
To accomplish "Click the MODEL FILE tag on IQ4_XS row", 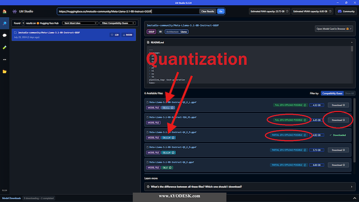I will (153, 123).
